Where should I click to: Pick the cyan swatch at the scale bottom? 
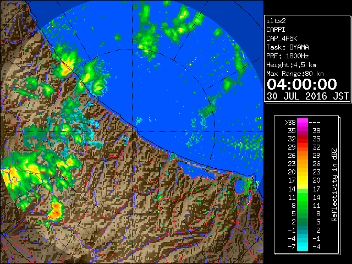point(302,247)
